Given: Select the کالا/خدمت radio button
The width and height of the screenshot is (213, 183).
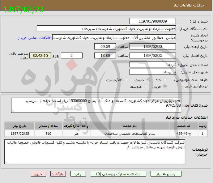Looking at the screenshot, I should pyautogui.click(x=126, y=80).
